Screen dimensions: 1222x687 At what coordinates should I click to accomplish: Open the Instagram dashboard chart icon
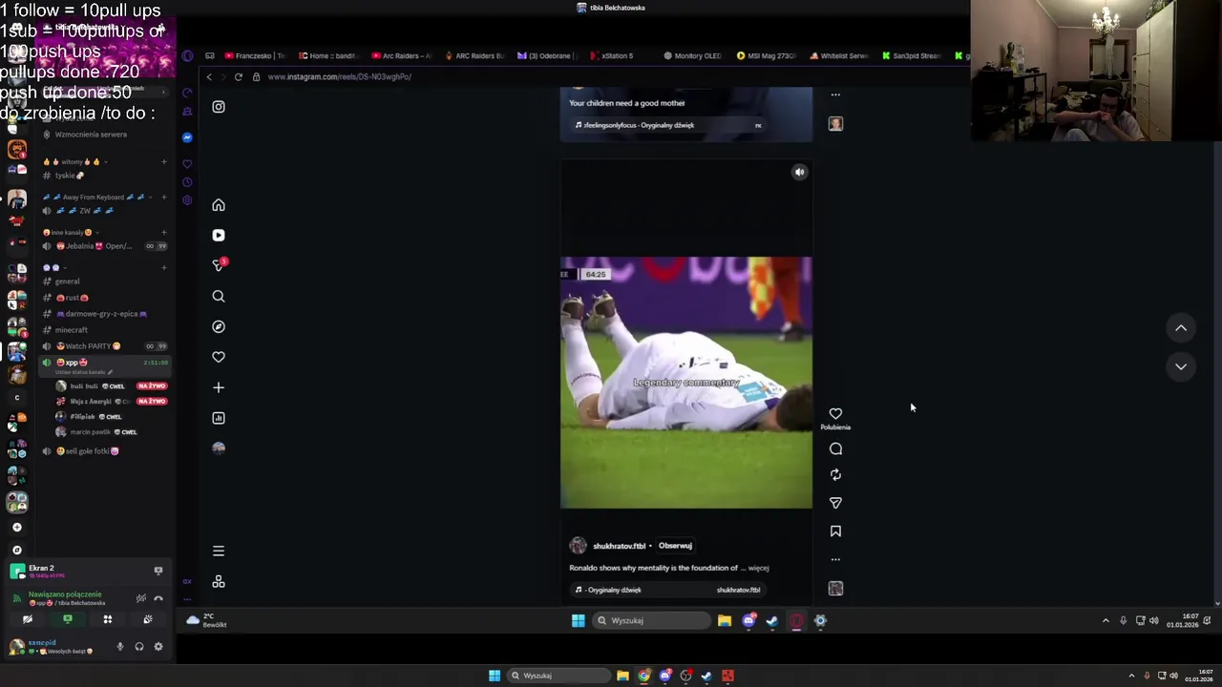[x=219, y=418]
